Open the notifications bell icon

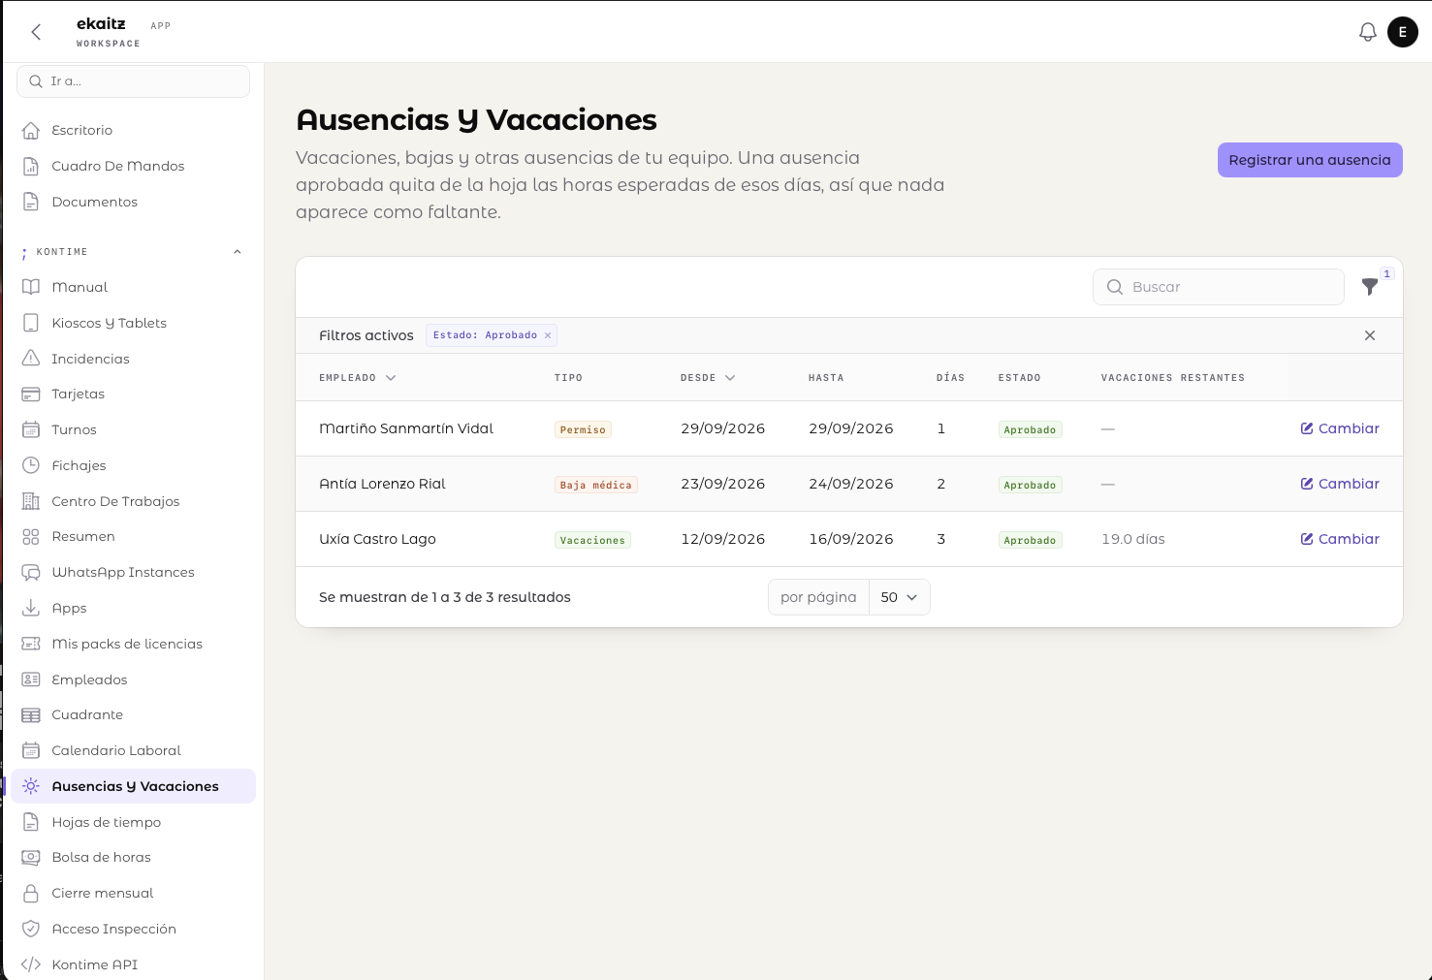click(x=1367, y=32)
